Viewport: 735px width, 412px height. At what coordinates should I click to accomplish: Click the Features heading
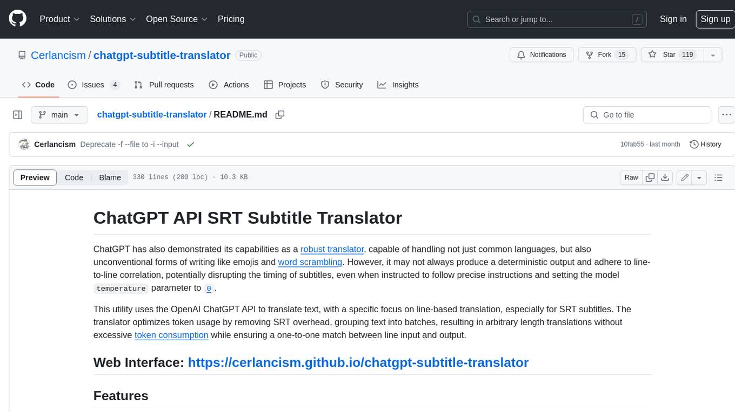(x=121, y=396)
